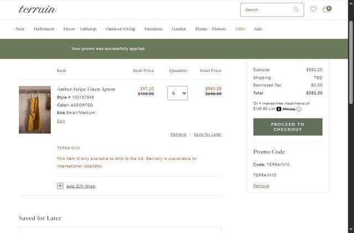This screenshot has width=354, height=233.
Task: Click Proceed to Checkout button
Action: coord(288,127)
